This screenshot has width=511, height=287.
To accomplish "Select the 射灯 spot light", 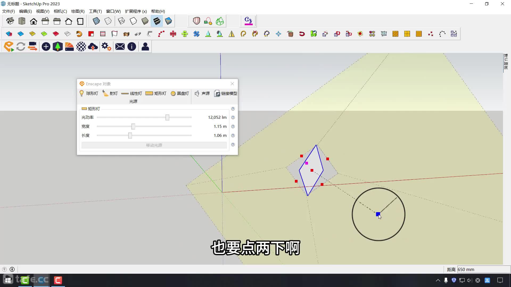I will pos(110,93).
